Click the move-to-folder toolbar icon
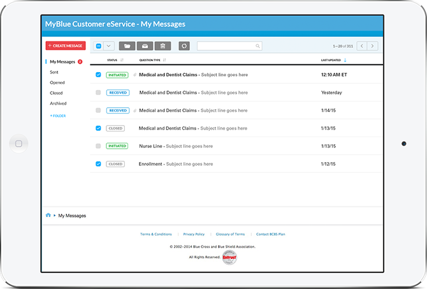This screenshot has width=427, height=289. point(127,46)
